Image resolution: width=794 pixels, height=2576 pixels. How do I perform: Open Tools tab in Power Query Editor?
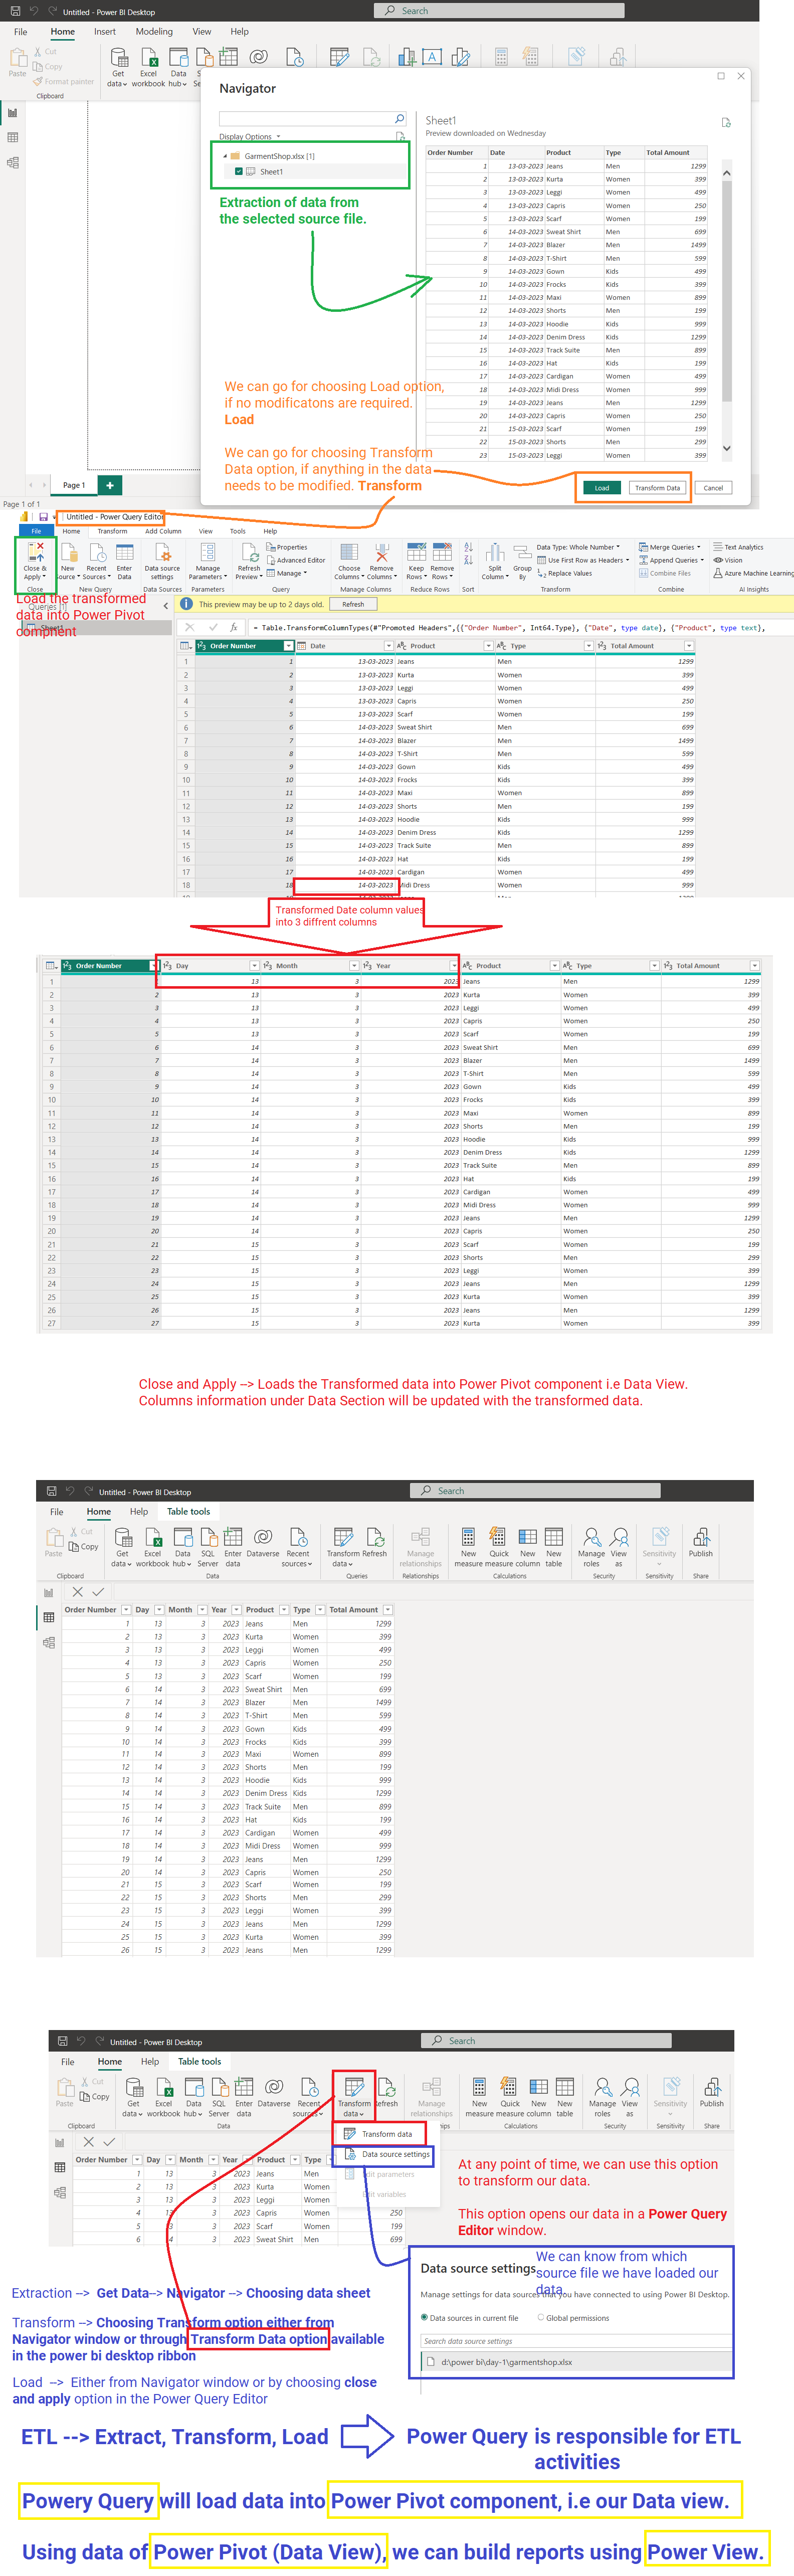(238, 531)
